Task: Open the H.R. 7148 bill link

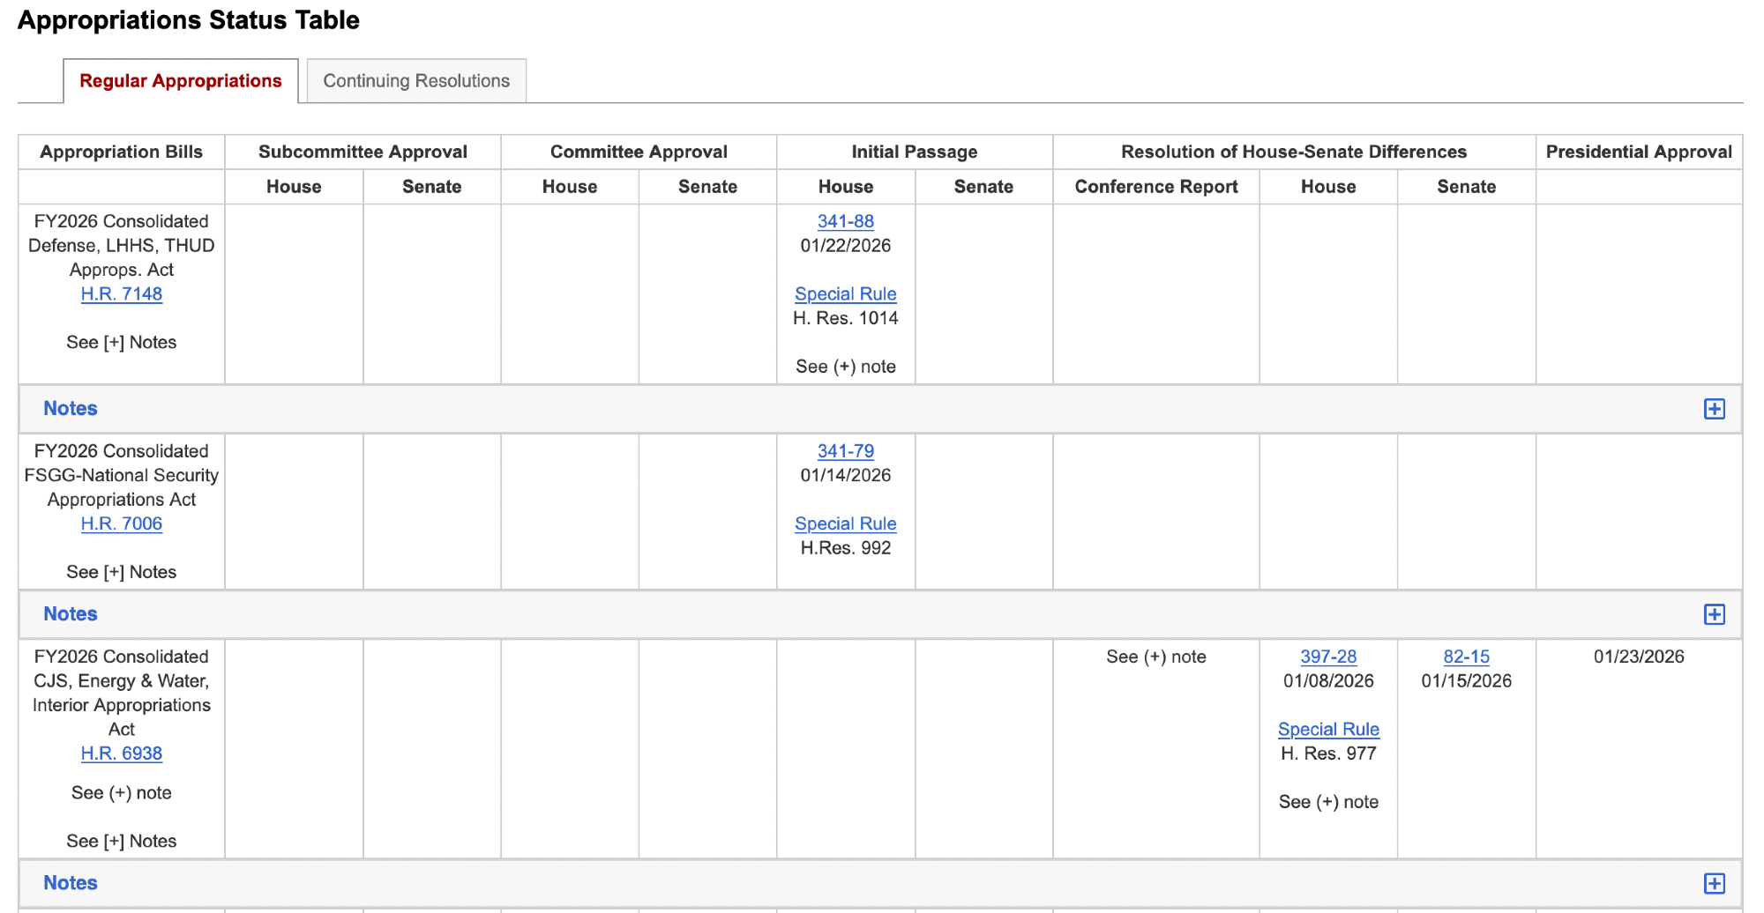Action: [x=122, y=294]
